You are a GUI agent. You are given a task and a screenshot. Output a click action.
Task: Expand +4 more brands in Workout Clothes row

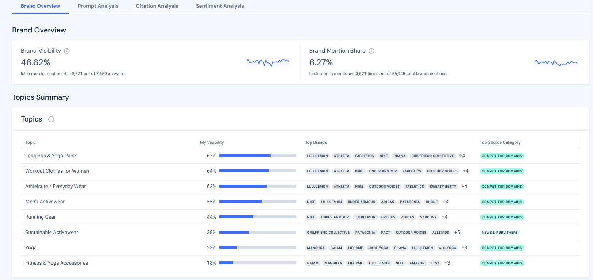point(466,171)
